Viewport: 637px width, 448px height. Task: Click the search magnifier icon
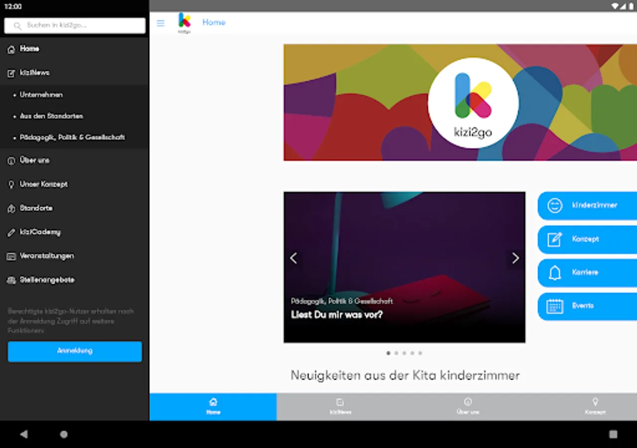point(17,25)
